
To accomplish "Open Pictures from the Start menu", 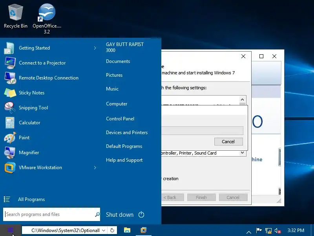I will pos(114,75).
